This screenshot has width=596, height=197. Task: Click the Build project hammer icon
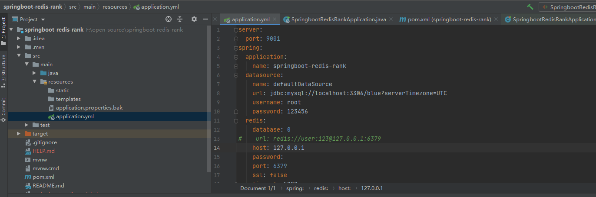click(530, 7)
